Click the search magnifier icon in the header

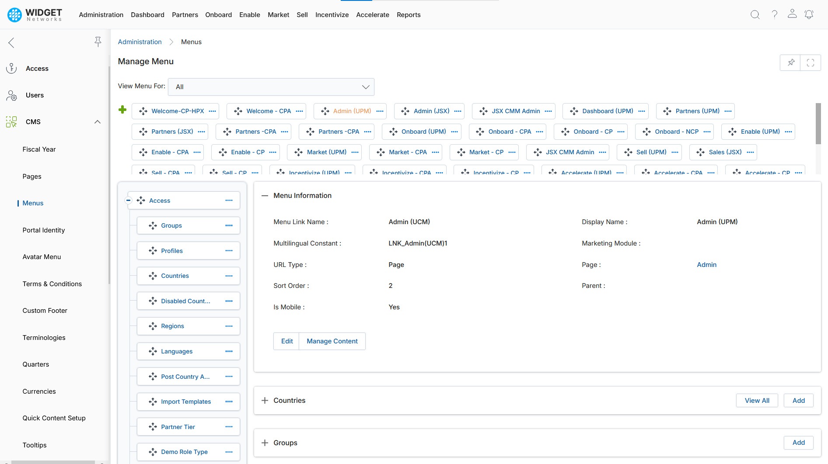(x=755, y=15)
